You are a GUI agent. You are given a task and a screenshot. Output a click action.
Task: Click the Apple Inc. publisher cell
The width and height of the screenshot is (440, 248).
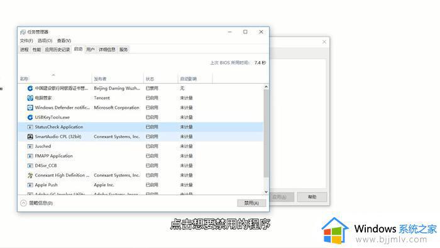pos(104,185)
